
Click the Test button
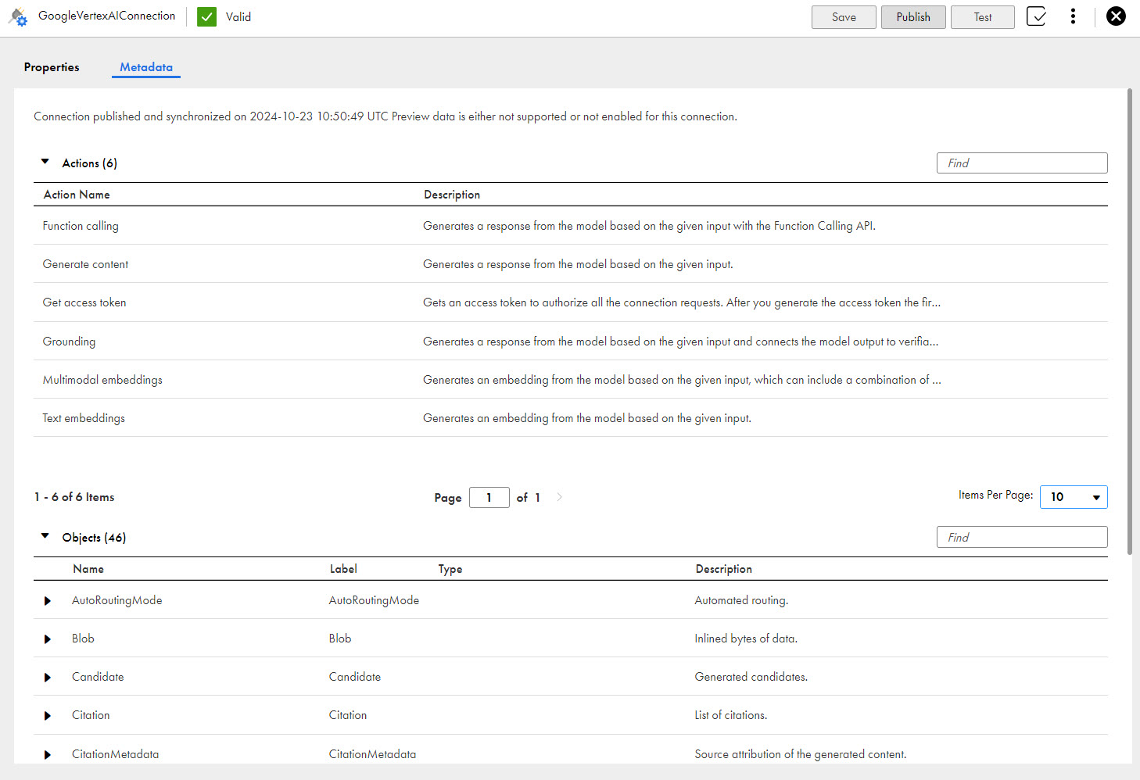pos(983,17)
